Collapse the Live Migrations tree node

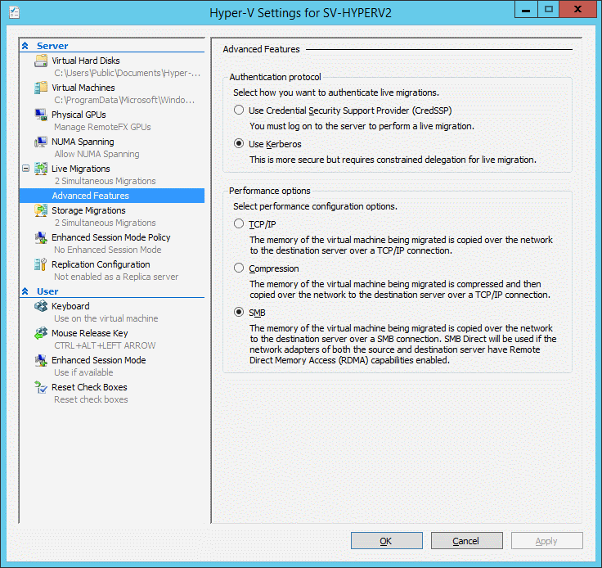pos(25,169)
